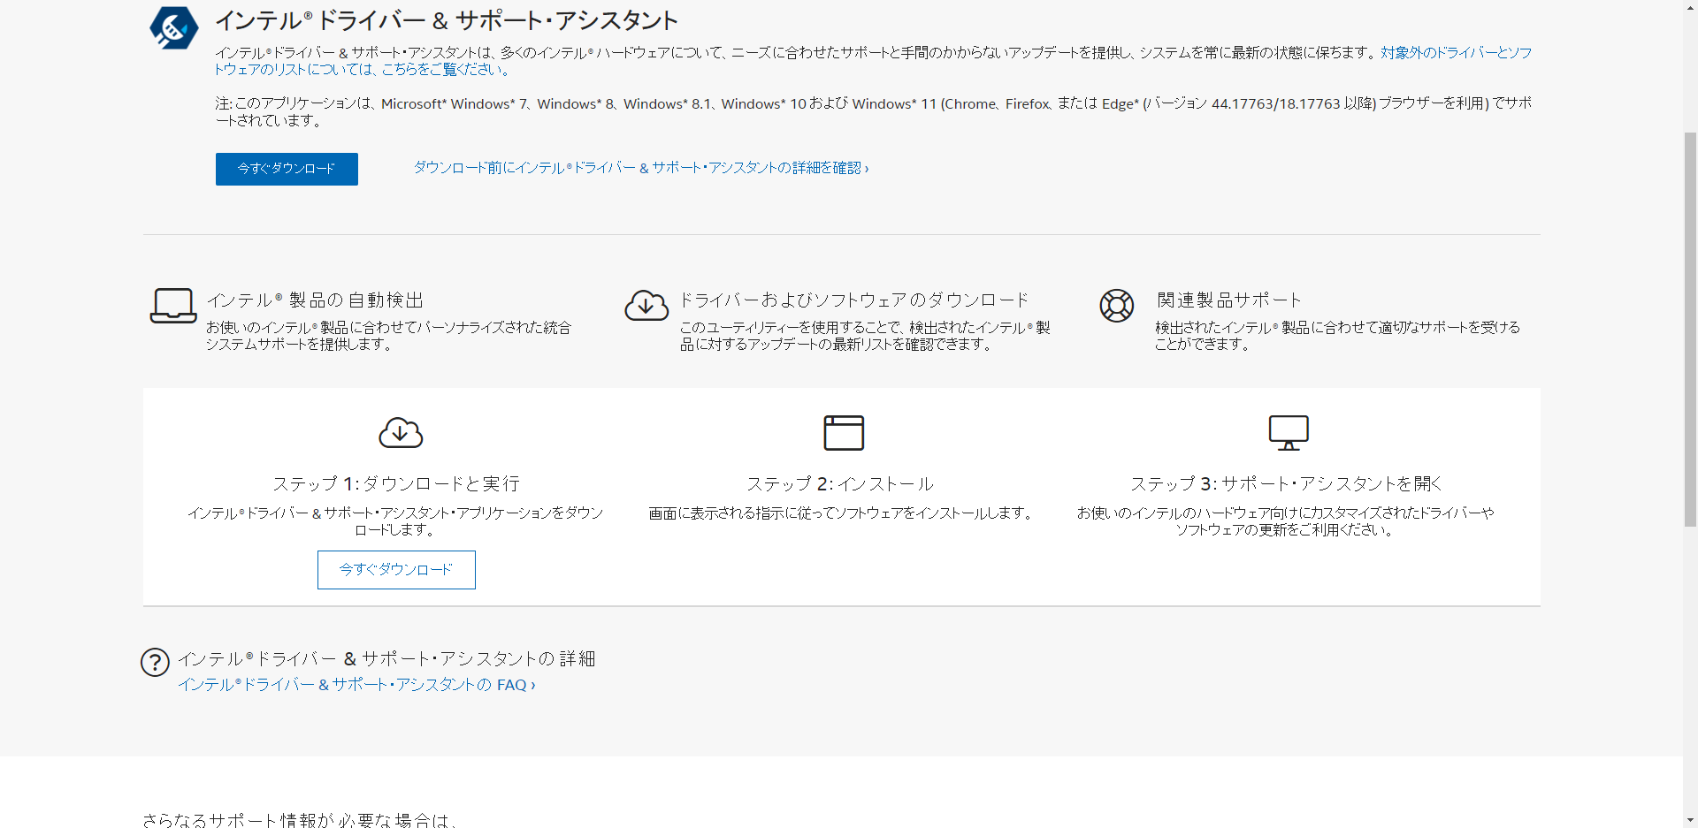Screen dimensions: 1698x828
Task: Click the heading インテル® 製品の自動検出
Action: tap(315, 300)
